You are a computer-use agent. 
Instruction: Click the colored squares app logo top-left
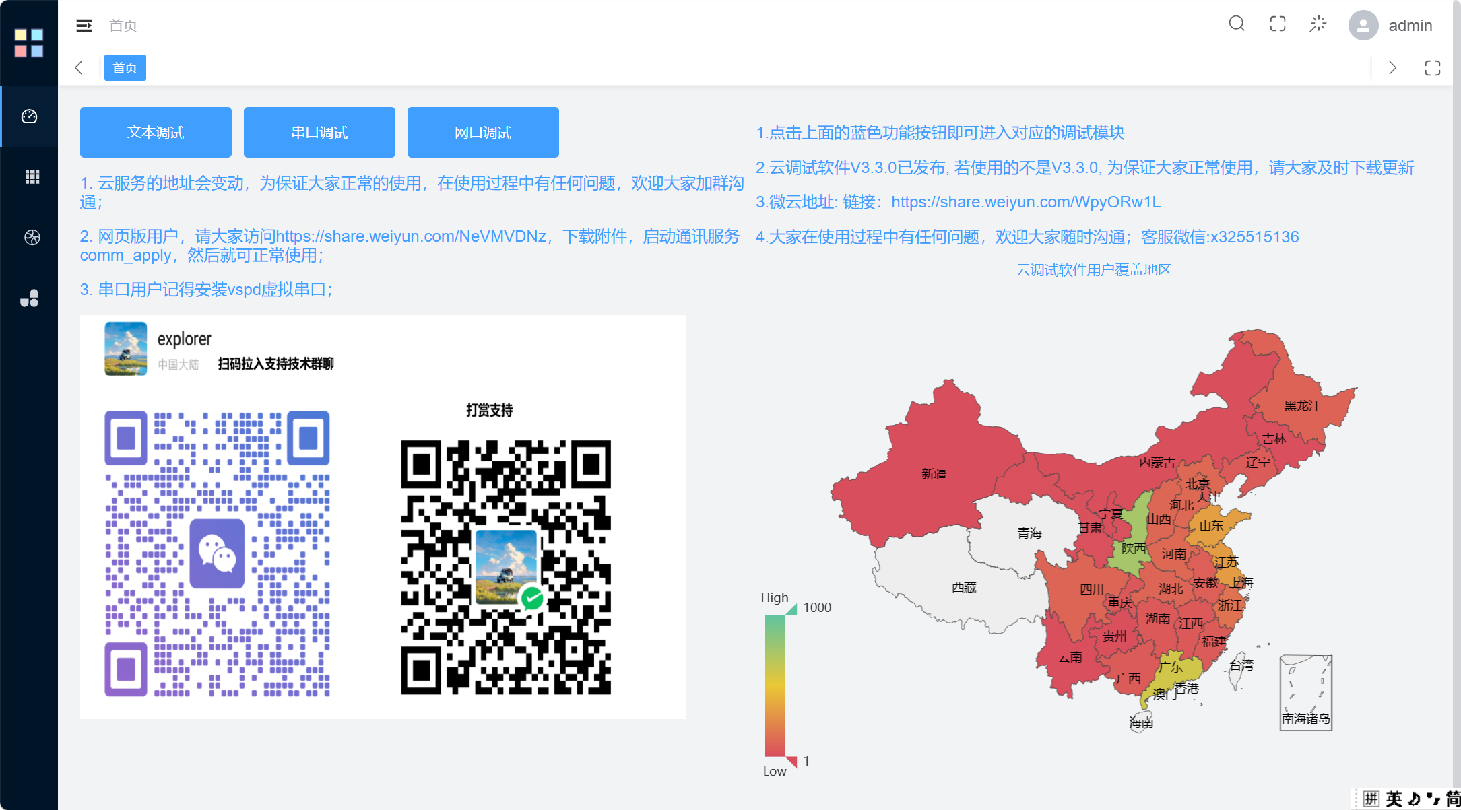(29, 42)
